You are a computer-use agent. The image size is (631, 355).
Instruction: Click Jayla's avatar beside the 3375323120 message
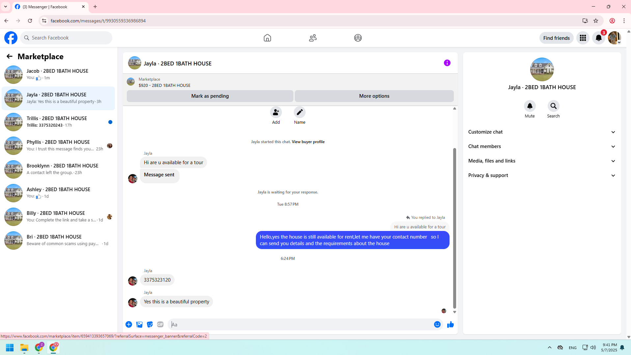[x=133, y=281]
